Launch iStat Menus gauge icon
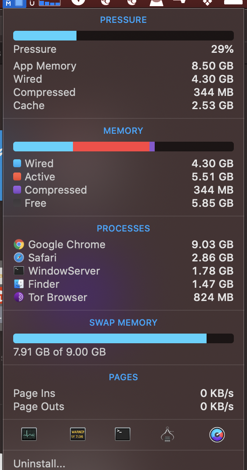The height and width of the screenshot is (470, 247). point(217,434)
